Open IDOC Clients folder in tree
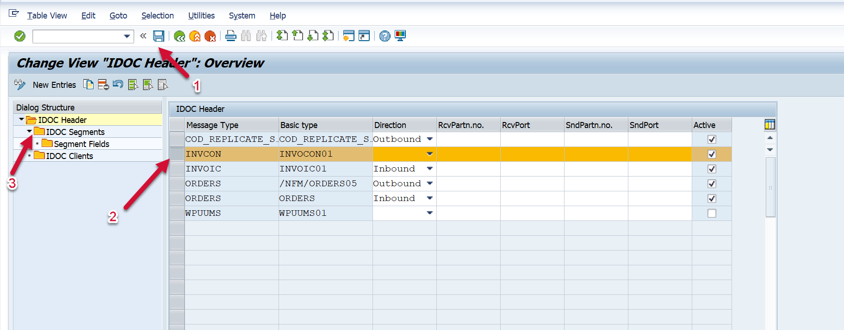 69,156
